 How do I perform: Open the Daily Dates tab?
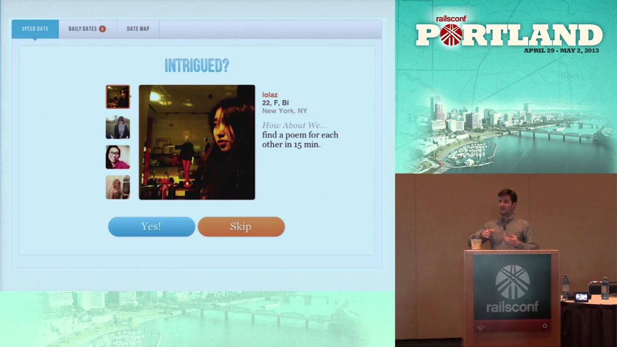[82, 29]
